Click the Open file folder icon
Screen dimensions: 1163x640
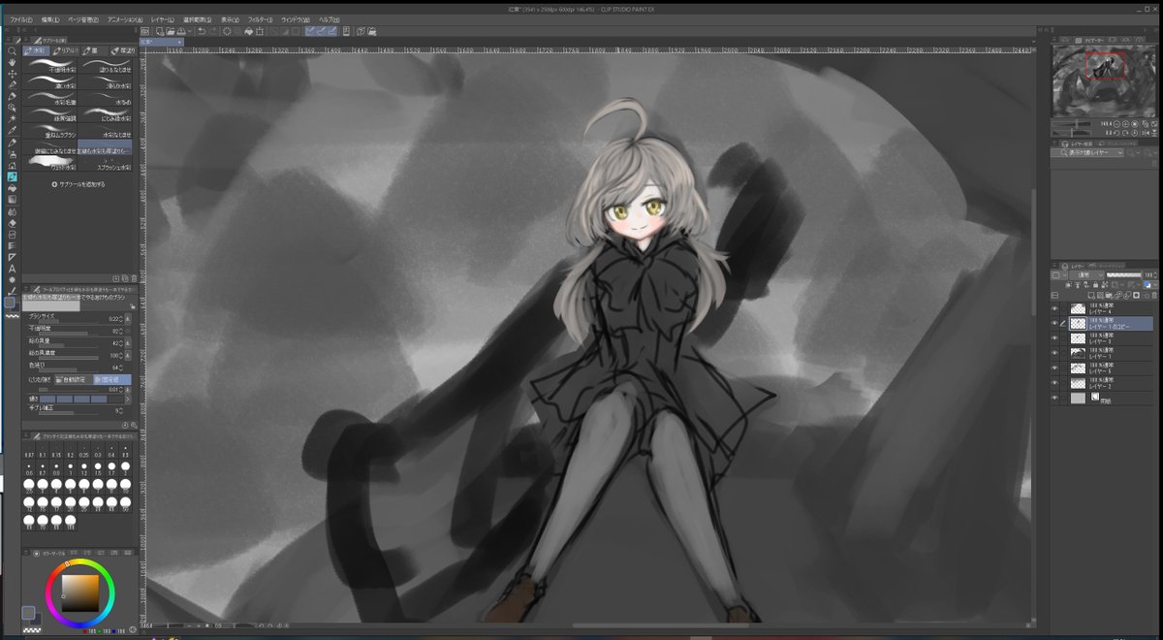170,31
